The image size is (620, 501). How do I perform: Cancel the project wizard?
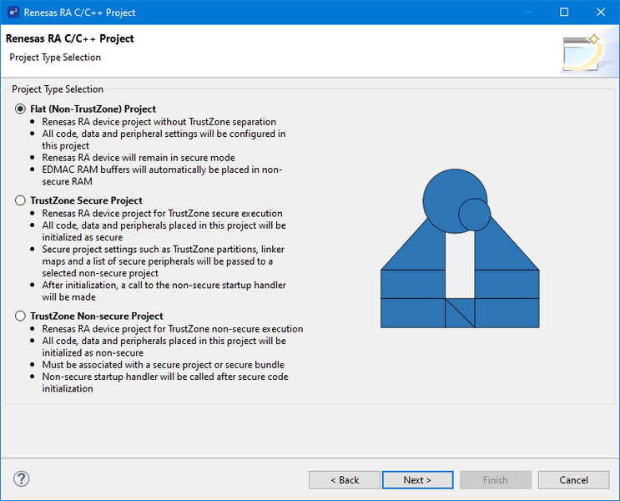click(x=573, y=480)
